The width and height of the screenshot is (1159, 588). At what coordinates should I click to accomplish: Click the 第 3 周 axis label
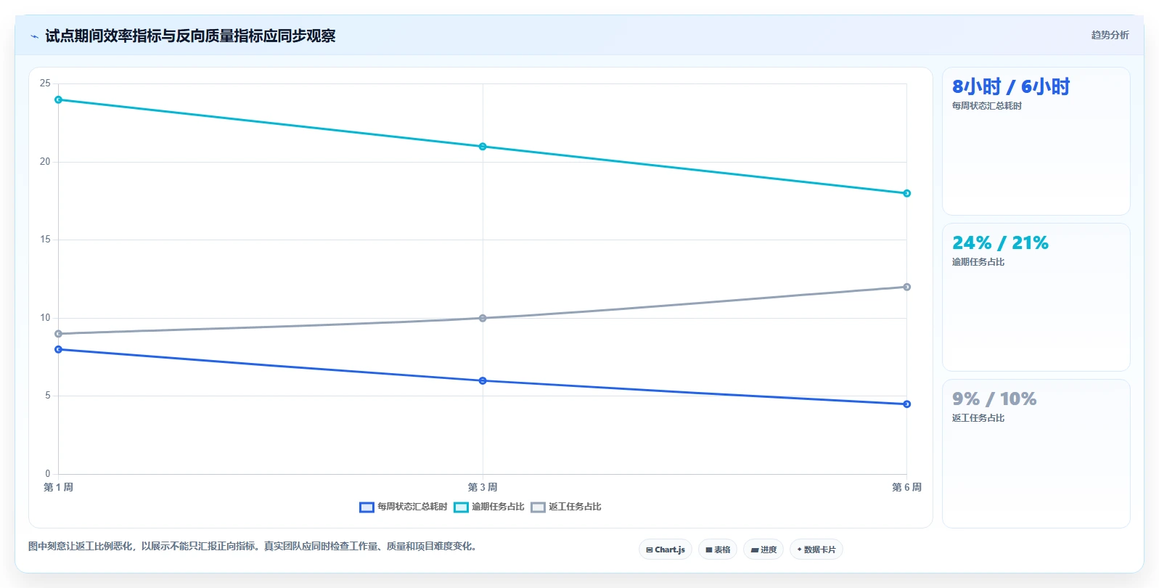point(483,487)
